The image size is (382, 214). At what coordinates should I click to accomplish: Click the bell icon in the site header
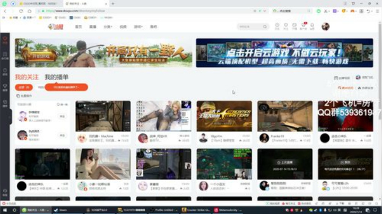[312, 26]
